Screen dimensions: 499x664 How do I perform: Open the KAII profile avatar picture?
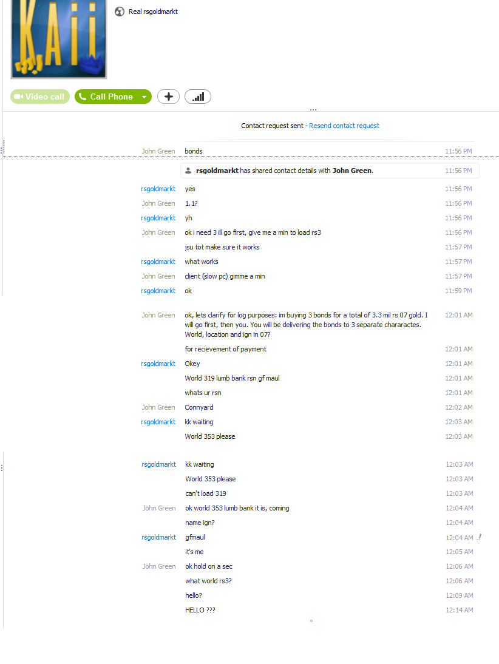(x=59, y=39)
